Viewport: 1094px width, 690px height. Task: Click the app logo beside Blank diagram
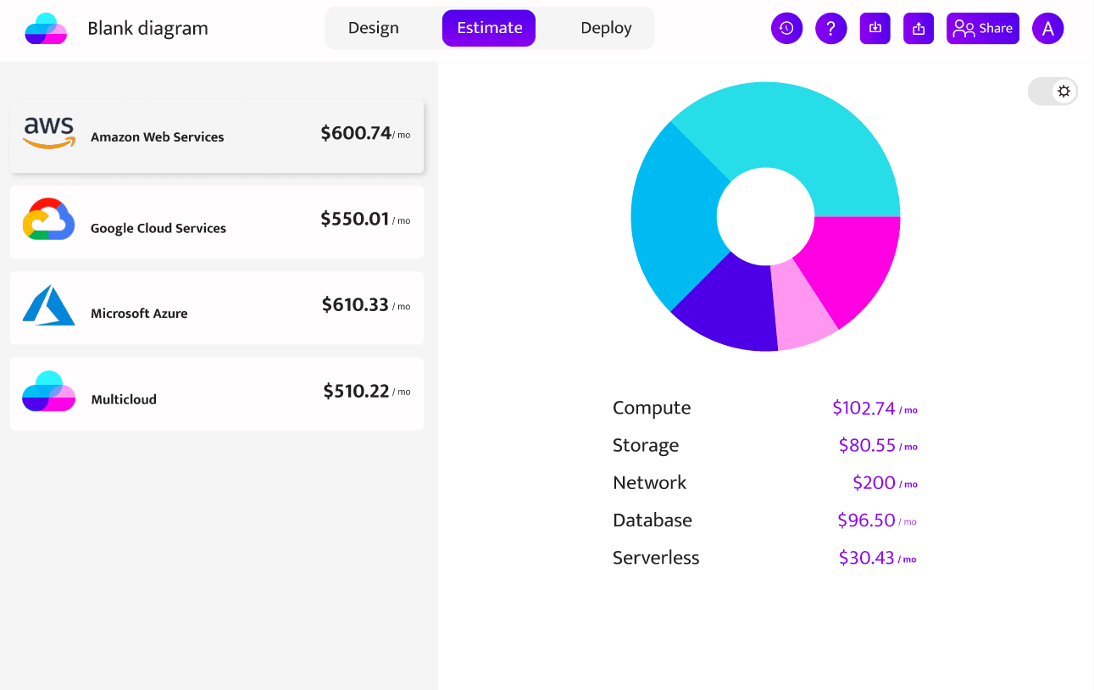(45, 27)
